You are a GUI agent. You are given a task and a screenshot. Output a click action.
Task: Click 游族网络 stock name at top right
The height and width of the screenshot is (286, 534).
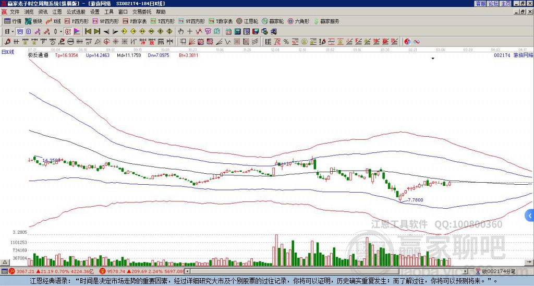524,55
